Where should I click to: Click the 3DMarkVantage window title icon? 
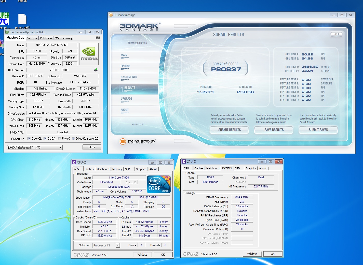[111, 15]
